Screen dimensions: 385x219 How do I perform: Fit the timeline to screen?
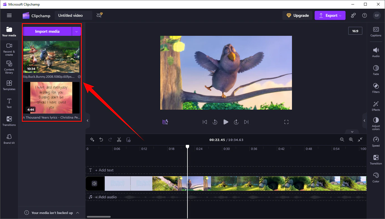[360, 140]
